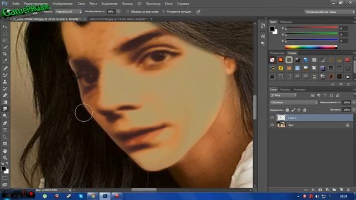356x200 pixels.
Task: Create a new layer
Action: (341, 190)
